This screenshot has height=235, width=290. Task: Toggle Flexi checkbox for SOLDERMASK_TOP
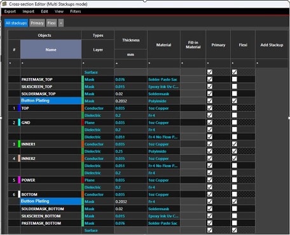[x=234, y=93]
